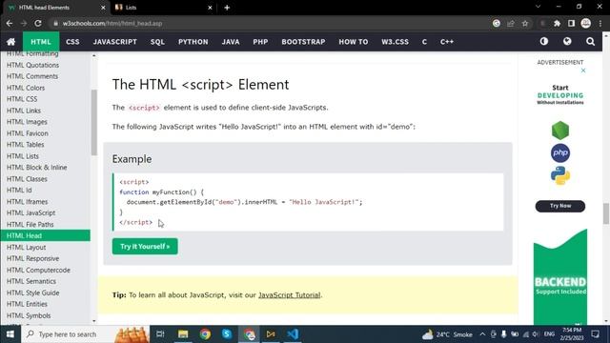Open the notification center icon
Image resolution: width=610 pixels, height=343 pixels.
595,334
